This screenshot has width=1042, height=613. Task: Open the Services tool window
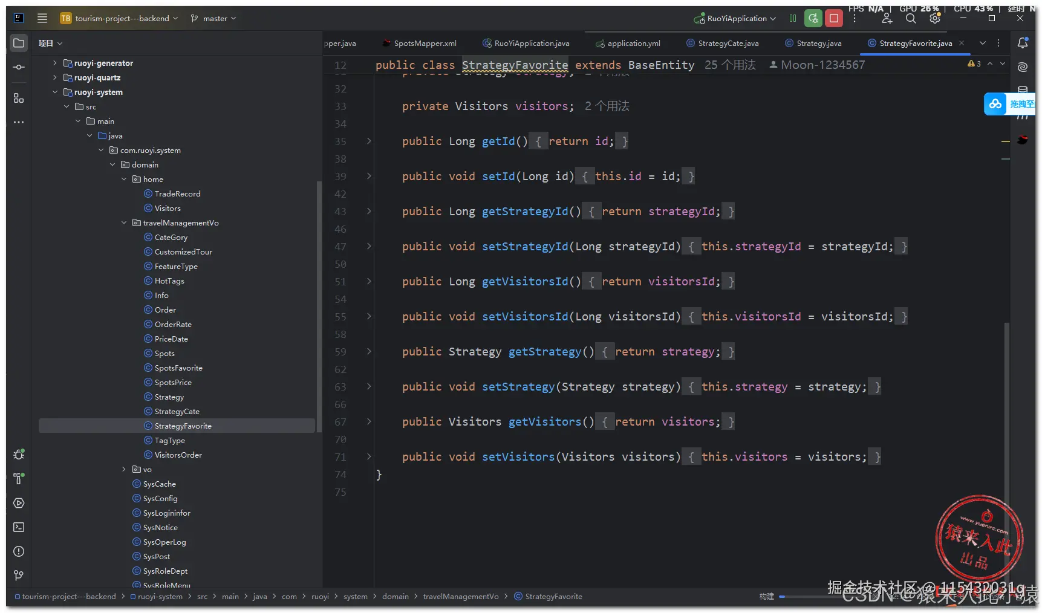19,503
